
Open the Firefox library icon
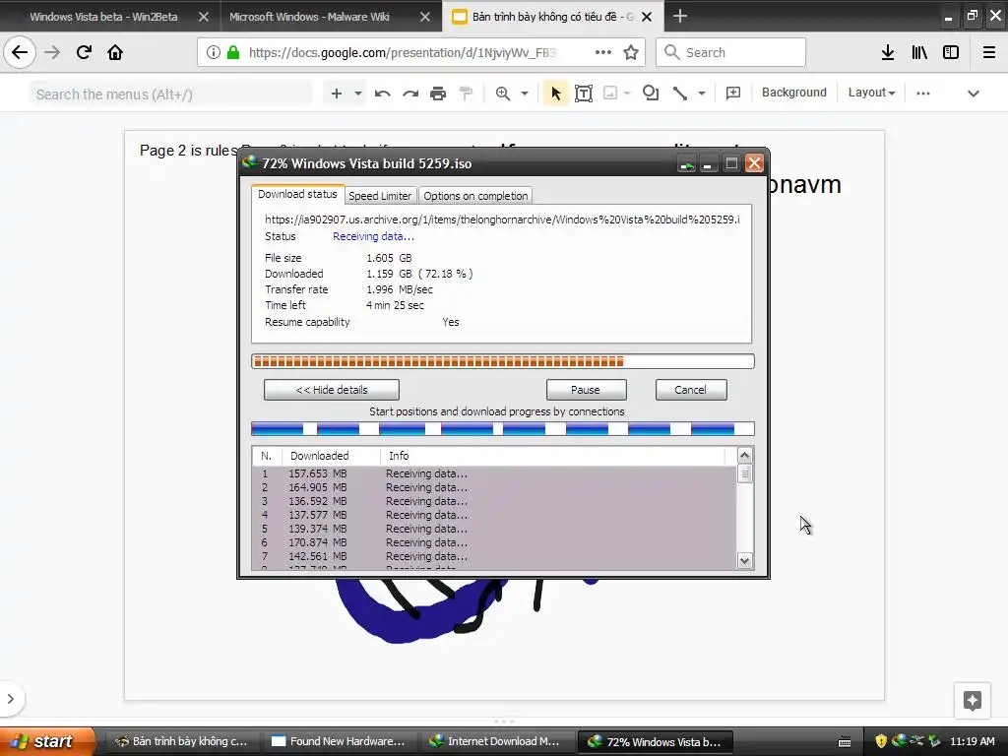tap(919, 53)
